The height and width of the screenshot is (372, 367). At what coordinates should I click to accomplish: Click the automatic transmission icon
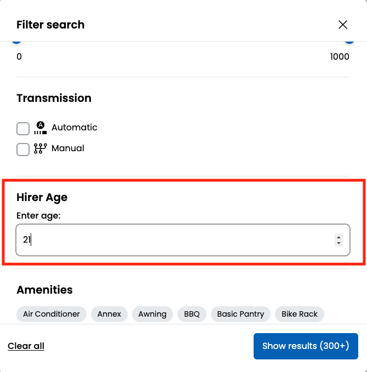click(40, 128)
